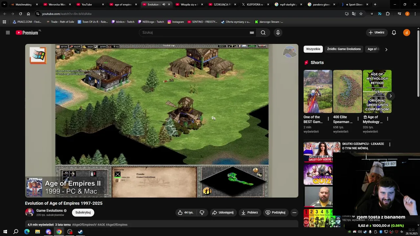Open options for 'SKUTKI OZEMPICU' video
The width and height of the screenshot is (420, 236).
coord(390,145)
